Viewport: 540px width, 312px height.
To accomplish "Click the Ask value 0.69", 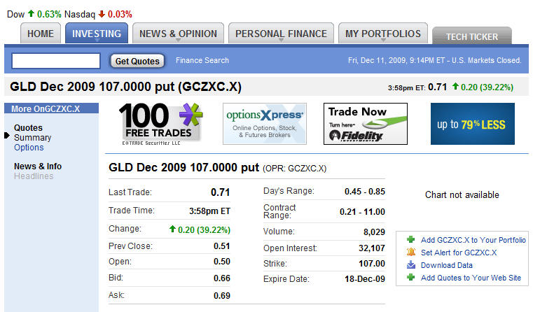I will point(222,295).
